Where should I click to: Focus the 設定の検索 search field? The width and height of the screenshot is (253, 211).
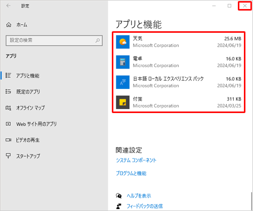pos(54,40)
